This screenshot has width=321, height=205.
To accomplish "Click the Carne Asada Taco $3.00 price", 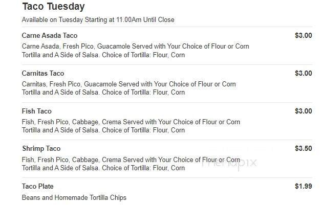I will coord(303,35).
